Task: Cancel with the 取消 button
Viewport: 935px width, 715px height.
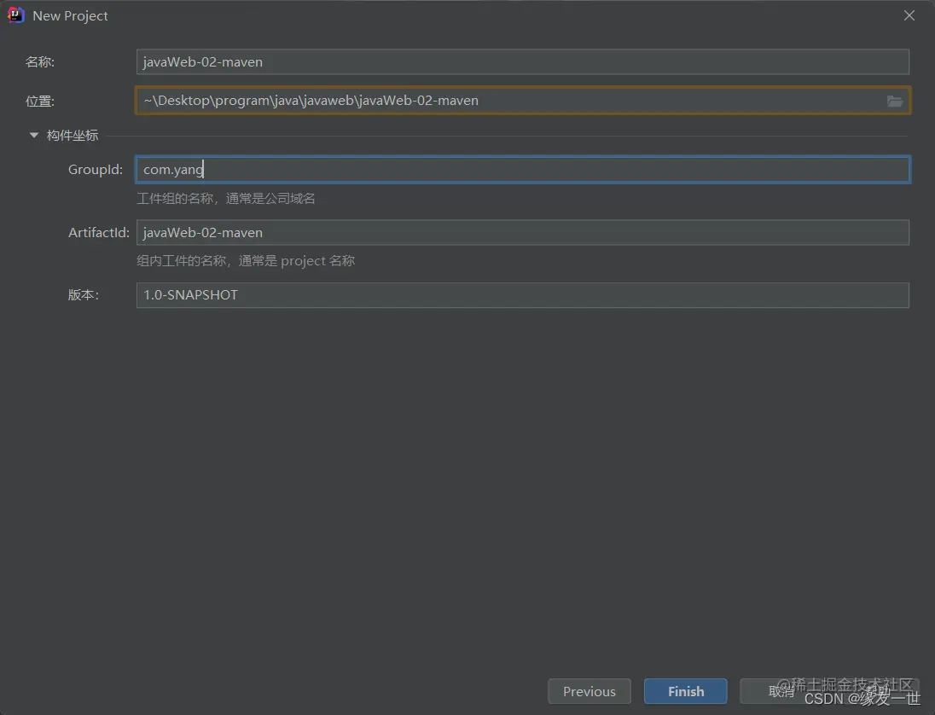Action: 781,691
